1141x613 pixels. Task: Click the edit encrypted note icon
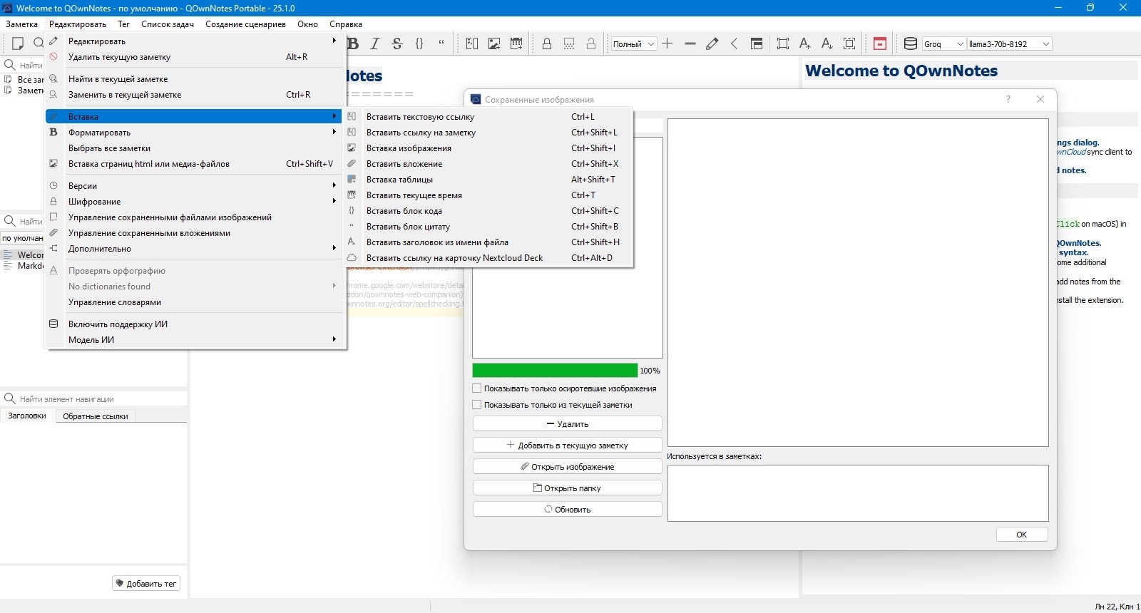click(569, 43)
